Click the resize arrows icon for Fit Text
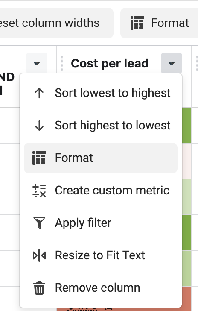The width and height of the screenshot is (198, 311). coord(39,255)
